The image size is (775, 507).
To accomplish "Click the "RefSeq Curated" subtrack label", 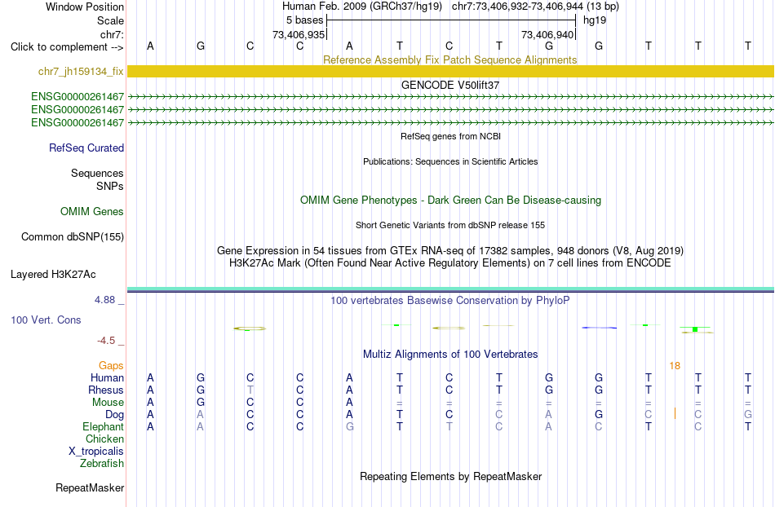I will point(86,148).
